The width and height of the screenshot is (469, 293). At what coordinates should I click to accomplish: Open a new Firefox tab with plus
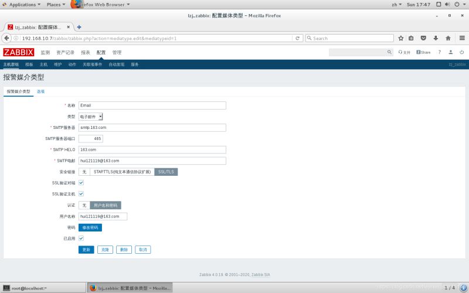pyautogui.click(x=79, y=27)
